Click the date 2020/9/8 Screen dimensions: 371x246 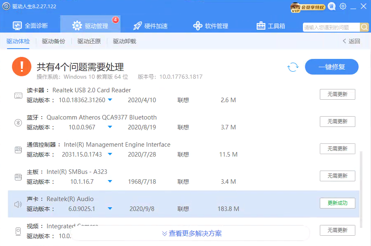tap(142, 209)
